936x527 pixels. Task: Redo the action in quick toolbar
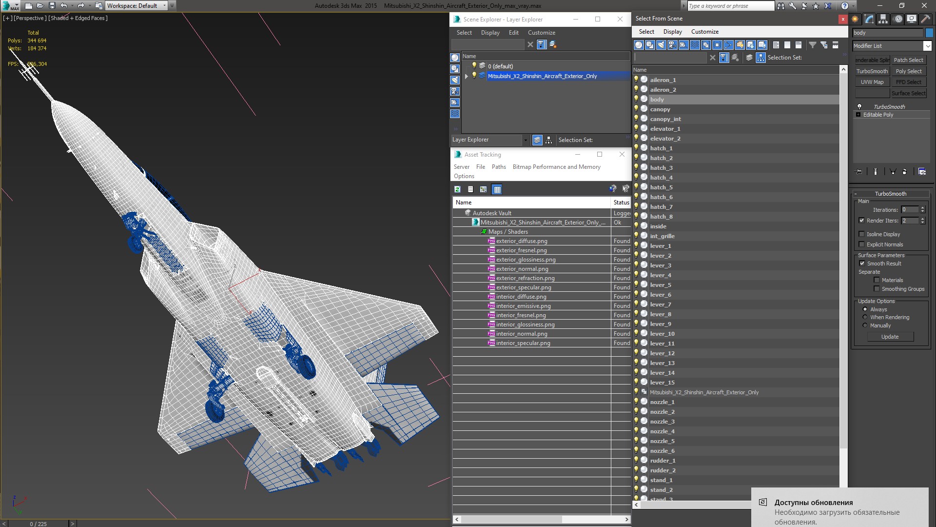point(80,6)
